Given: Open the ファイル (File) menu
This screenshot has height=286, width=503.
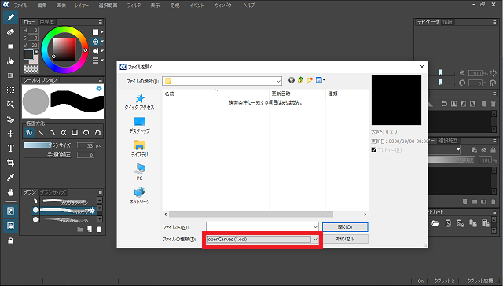Looking at the screenshot, I should point(20,5).
